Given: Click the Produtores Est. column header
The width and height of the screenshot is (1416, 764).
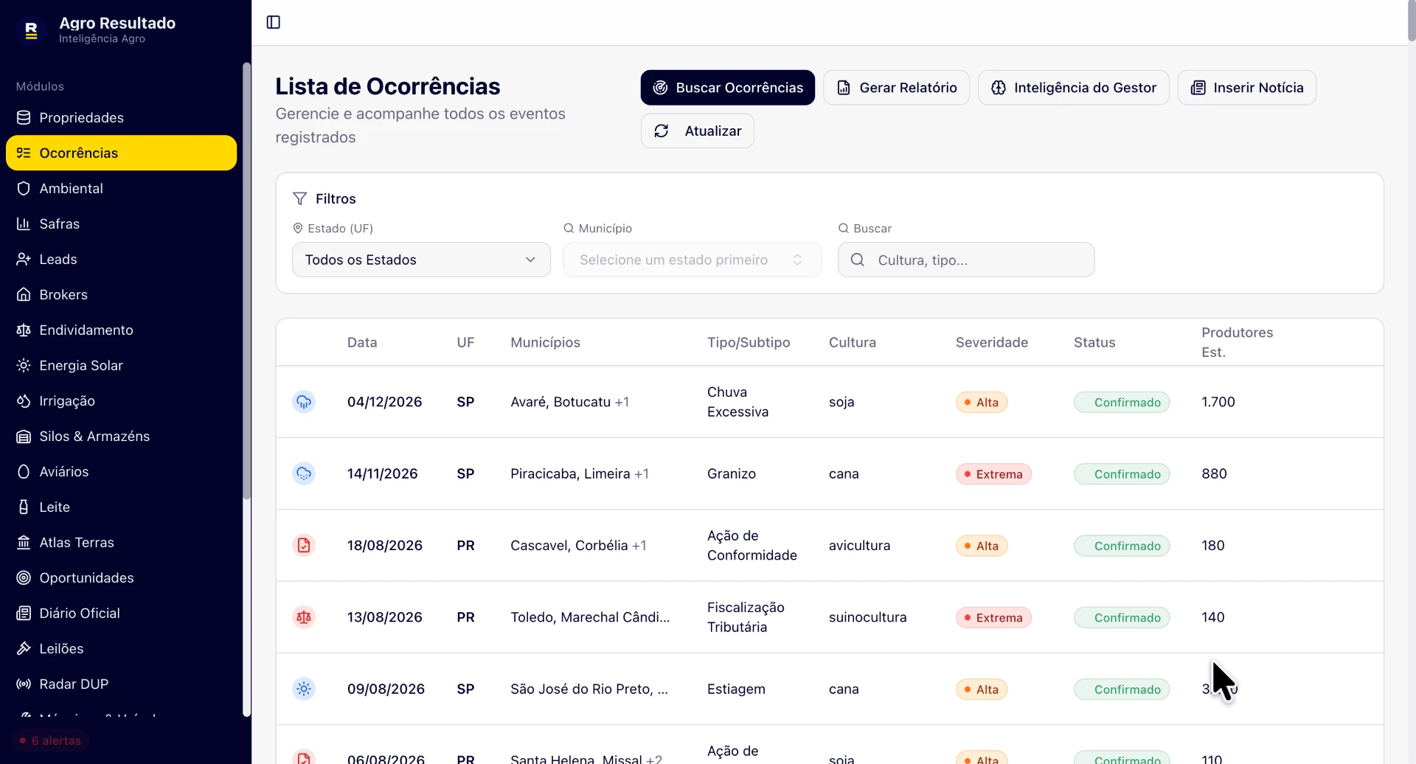Looking at the screenshot, I should (1238, 342).
